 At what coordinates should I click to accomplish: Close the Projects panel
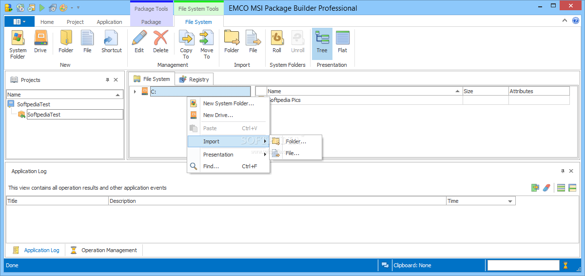click(116, 80)
